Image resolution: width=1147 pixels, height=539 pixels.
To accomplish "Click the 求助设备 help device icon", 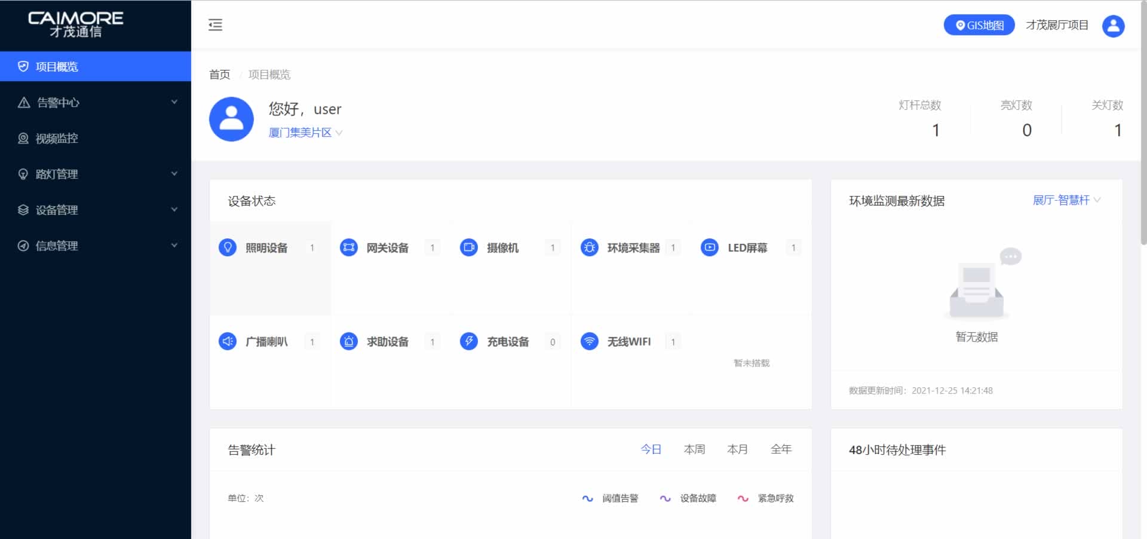I will [348, 341].
